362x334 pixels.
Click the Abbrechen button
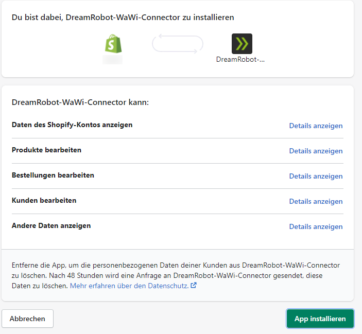[x=27, y=319]
